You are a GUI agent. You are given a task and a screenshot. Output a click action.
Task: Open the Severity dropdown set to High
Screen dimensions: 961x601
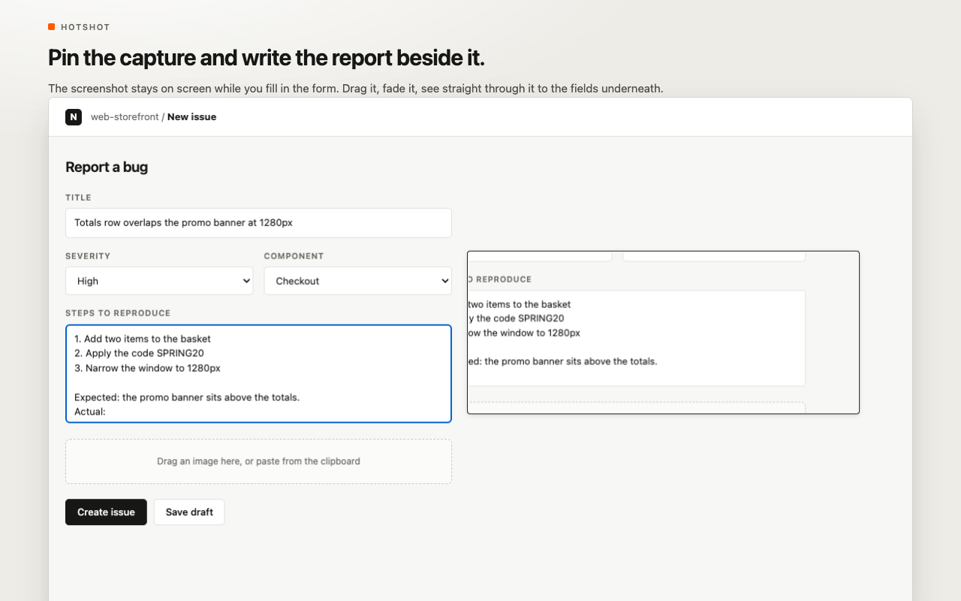(159, 281)
